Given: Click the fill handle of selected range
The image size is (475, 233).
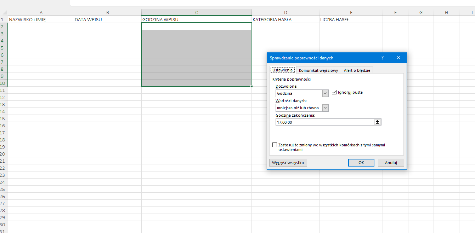Looking at the screenshot, I should (251, 86).
